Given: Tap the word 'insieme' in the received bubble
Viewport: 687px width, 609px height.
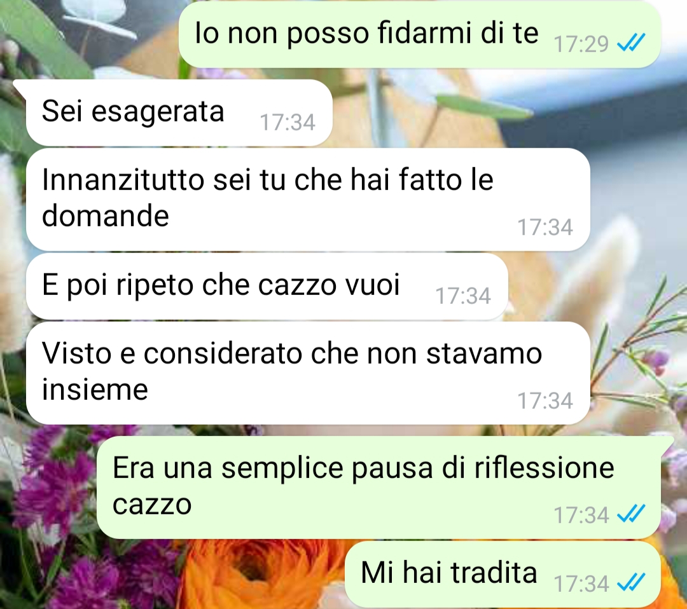Looking at the screenshot, I should pos(95,389).
